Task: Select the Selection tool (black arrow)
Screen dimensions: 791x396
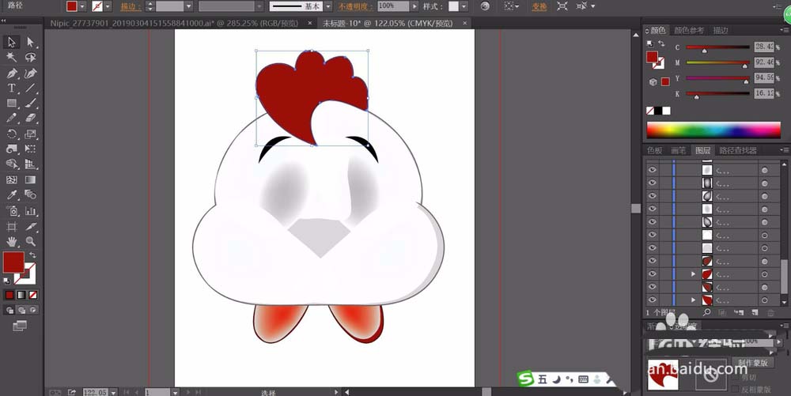Action: pos(12,43)
